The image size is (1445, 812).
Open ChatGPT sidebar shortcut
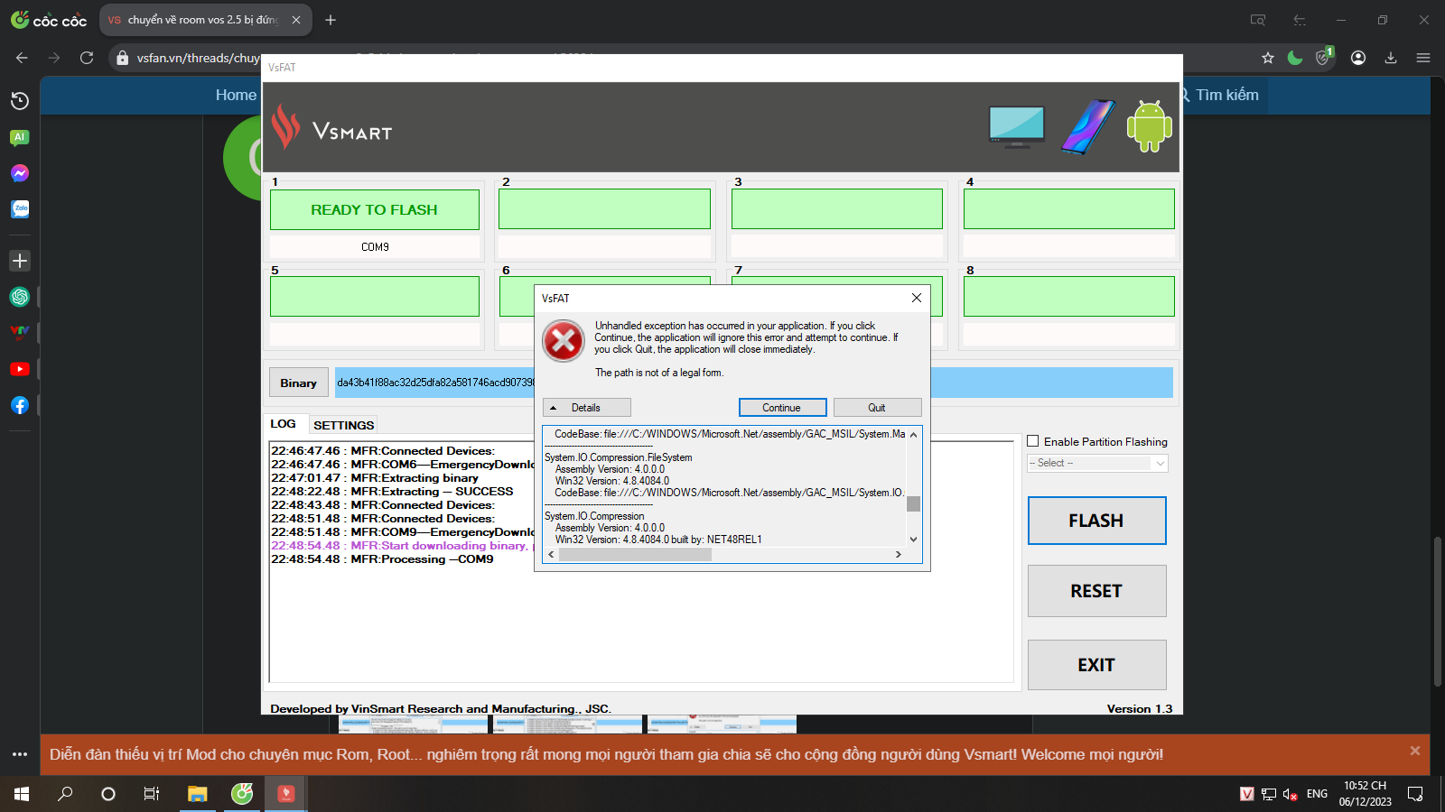[x=20, y=297]
